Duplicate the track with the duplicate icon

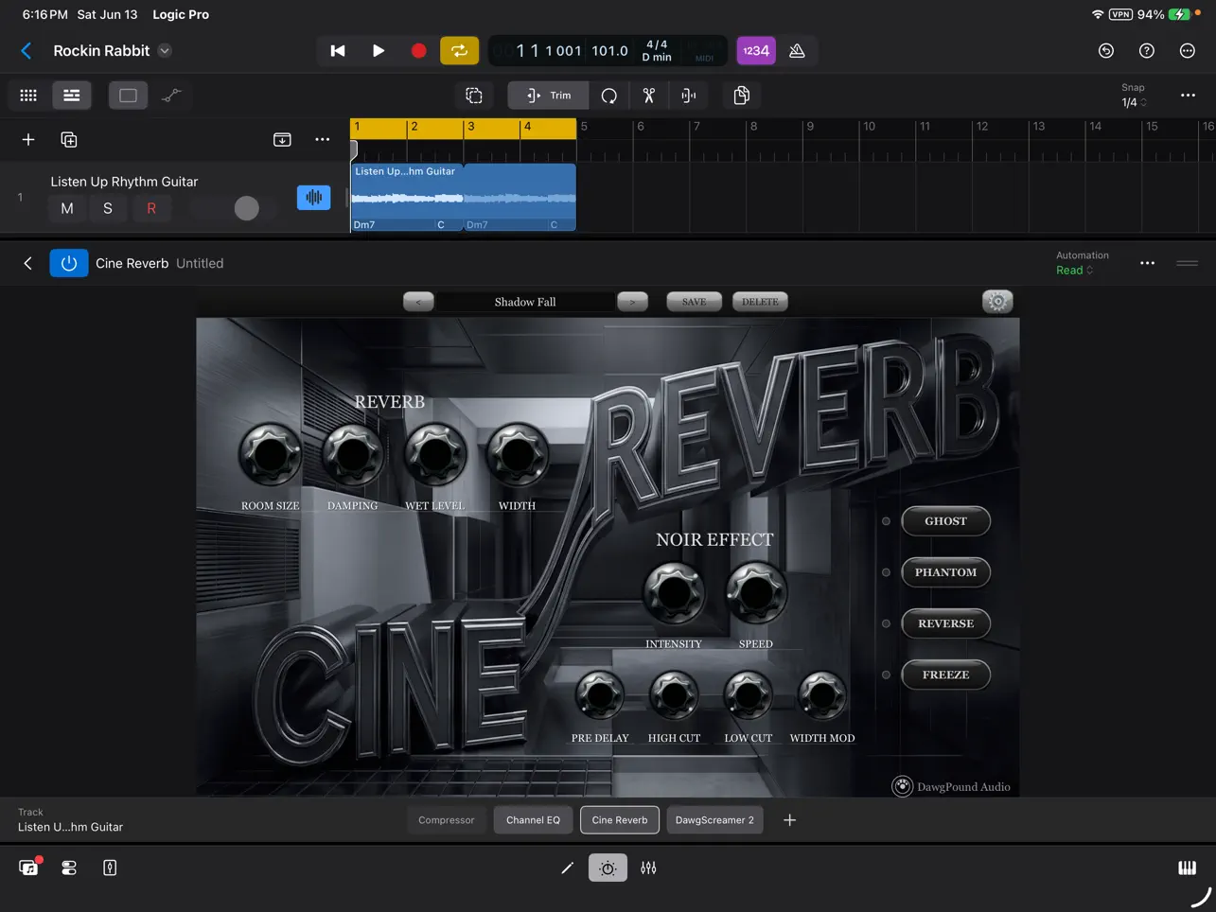(69, 140)
